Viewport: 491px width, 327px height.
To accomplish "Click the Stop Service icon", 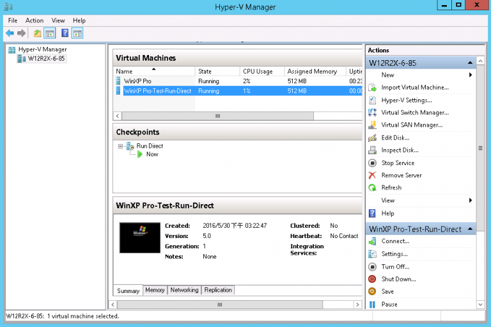I will (x=372, y=163).
